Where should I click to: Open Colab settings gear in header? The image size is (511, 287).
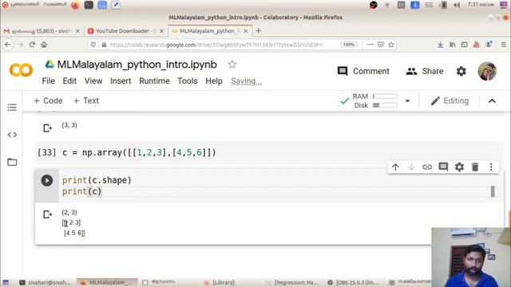click(x=461, y=71)
